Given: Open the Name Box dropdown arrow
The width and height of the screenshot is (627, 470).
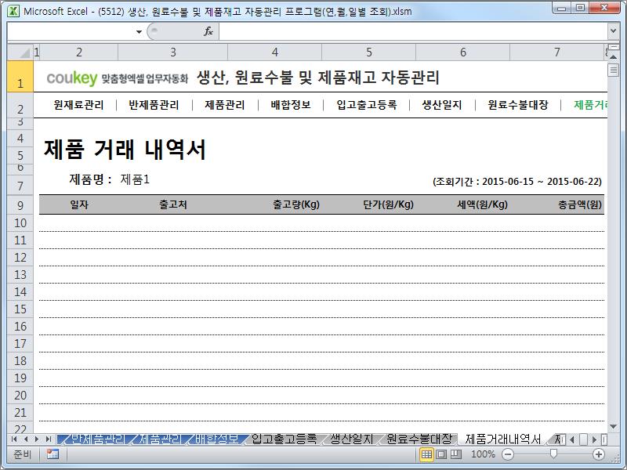Looking at the screenshot, I should [139, 31].
